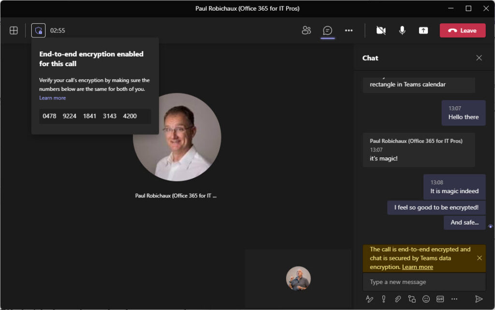Click the 'rectangle in Teams calendar' message
This screenshot has width=495, height=310.
point(419,85)
